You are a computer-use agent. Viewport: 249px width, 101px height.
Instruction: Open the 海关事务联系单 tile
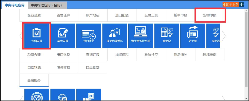141,36
